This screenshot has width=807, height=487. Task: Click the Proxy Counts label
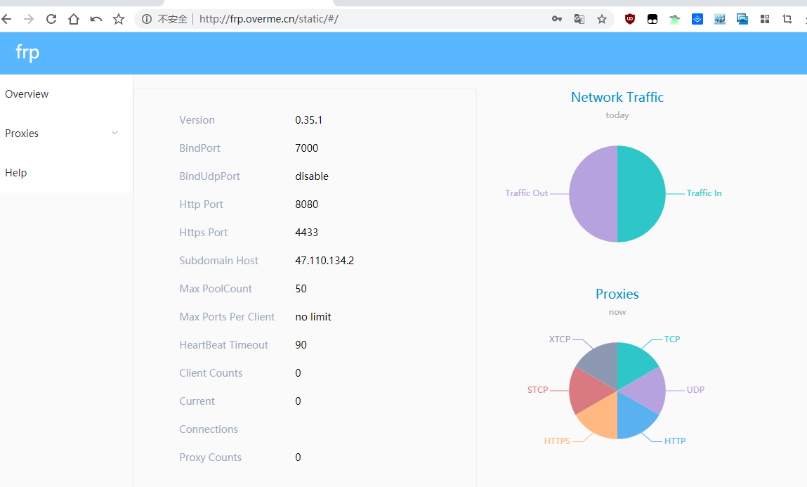[x=211, y=457]
